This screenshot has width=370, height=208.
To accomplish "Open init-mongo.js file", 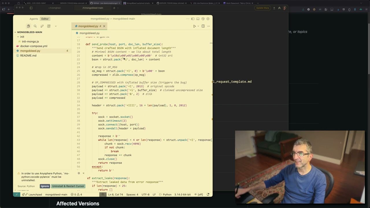I will [30, 41].
